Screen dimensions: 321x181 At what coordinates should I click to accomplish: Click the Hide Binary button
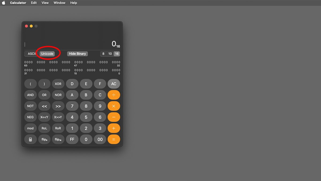click(x=77, y=54)
